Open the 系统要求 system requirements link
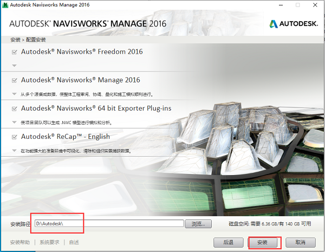This screenshot has height=252, width=325. tap(49, 242)
